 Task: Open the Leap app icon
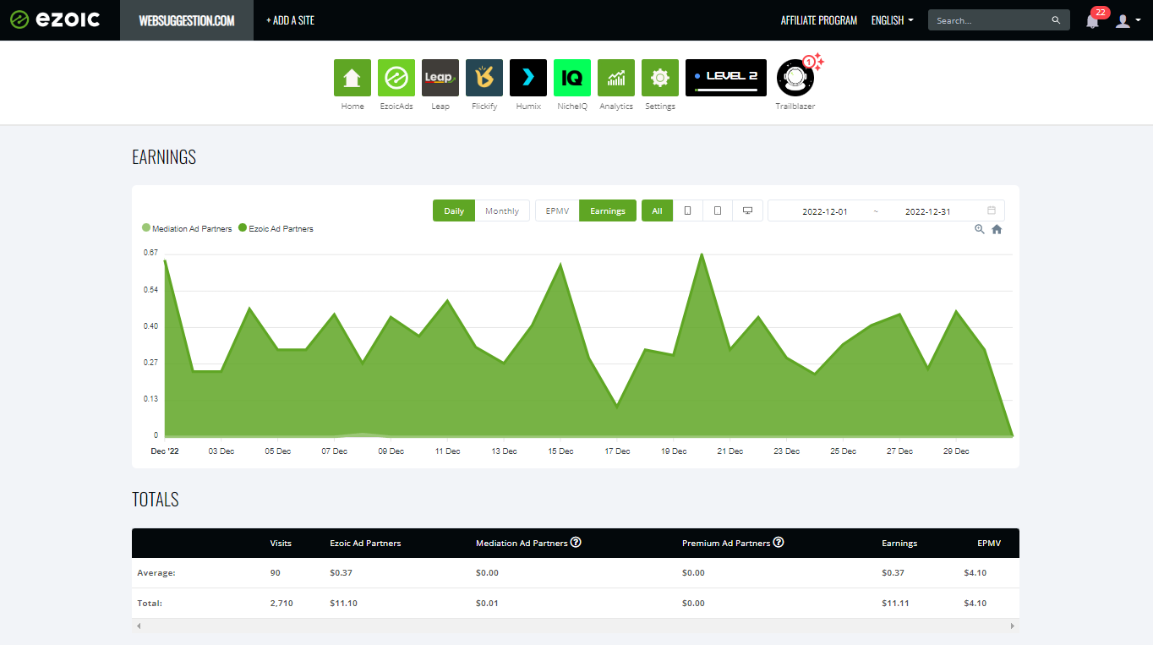click(x=440, y=78)
